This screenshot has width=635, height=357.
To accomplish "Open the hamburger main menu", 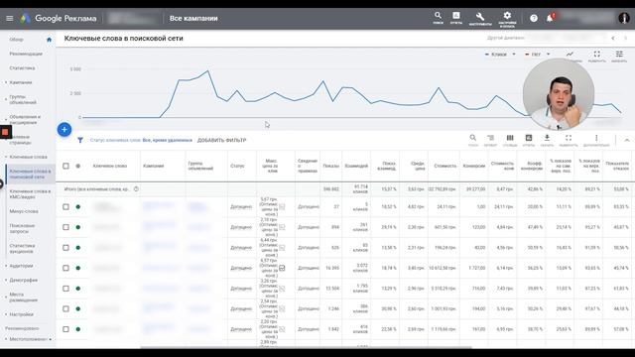I will pyautogui.click(x=10, y=18).
